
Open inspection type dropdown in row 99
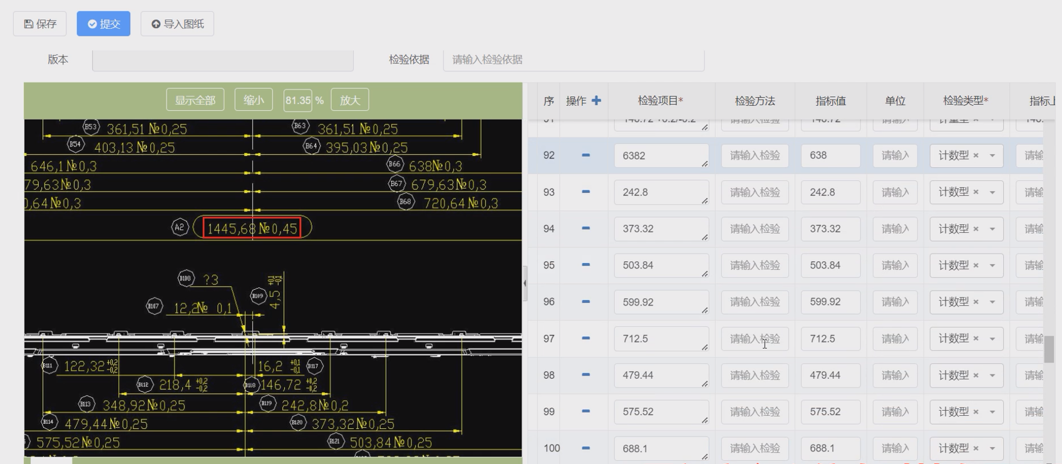pos(992,412)
